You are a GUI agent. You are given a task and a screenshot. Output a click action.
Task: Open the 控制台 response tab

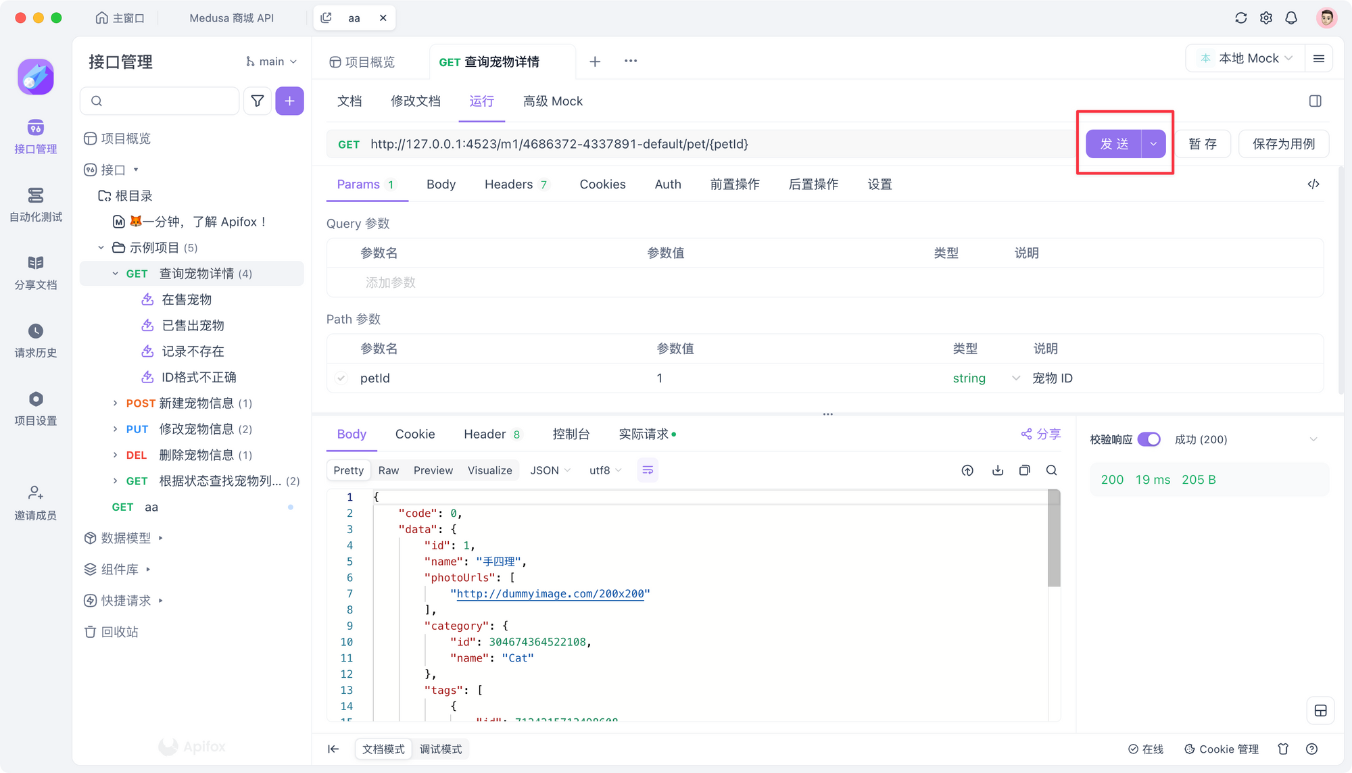pos(571,434)
